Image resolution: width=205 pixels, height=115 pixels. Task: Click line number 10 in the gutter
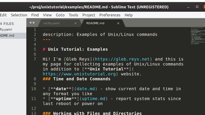(34, 89)
